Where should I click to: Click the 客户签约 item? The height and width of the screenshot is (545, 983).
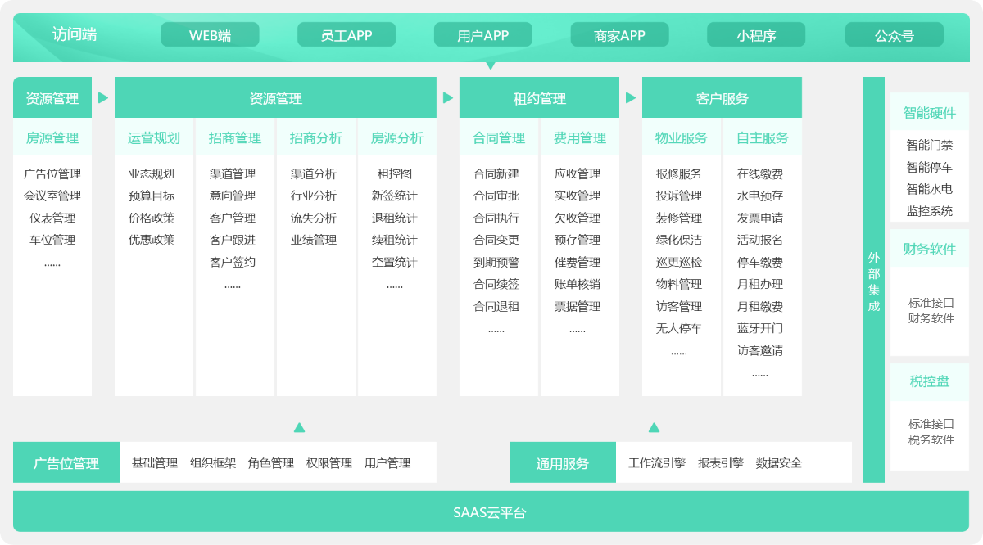(233, 262)
